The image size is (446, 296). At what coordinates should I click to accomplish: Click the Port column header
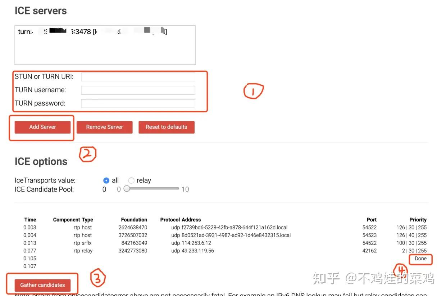pos(371,219)
